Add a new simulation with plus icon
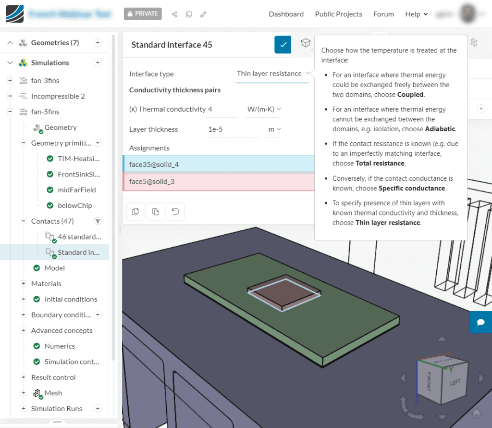 (x=98, y=63)
